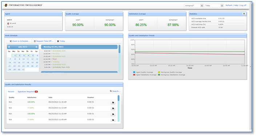
Task: Click user1 satisfaction average 86.25%
Action: click(x=141, y=25)
